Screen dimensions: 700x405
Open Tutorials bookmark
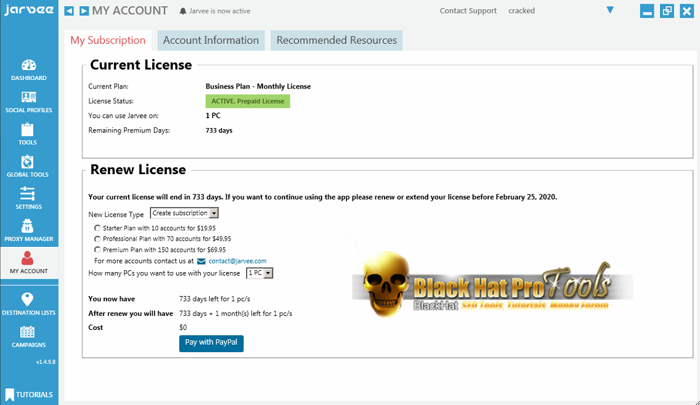click(29, 395)
